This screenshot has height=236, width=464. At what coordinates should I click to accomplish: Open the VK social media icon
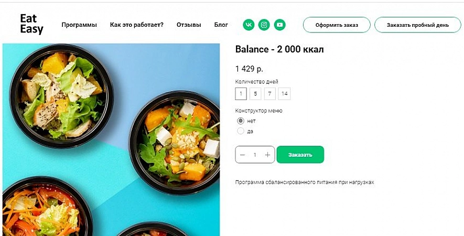(249, 25)
